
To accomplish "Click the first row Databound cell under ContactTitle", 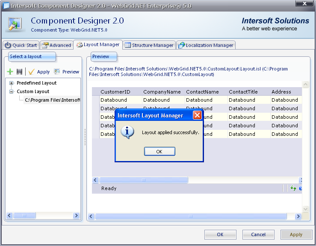I will 249,100.
